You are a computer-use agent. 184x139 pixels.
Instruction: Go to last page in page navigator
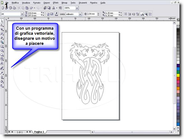pos(30,132)
